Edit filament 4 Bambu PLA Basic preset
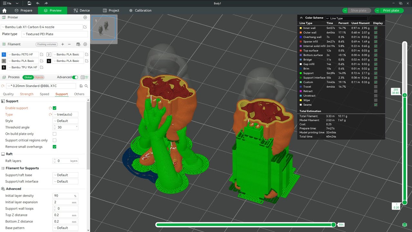 (x=86, y=61)
